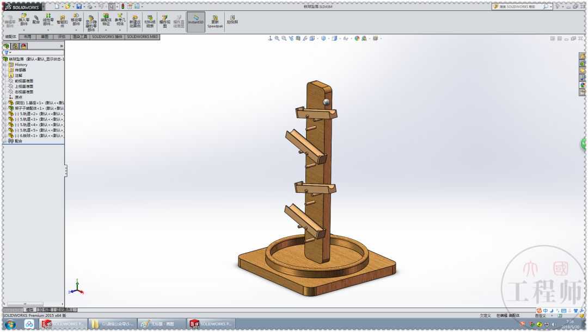Click the Save icon in quick toolbar

79,6
